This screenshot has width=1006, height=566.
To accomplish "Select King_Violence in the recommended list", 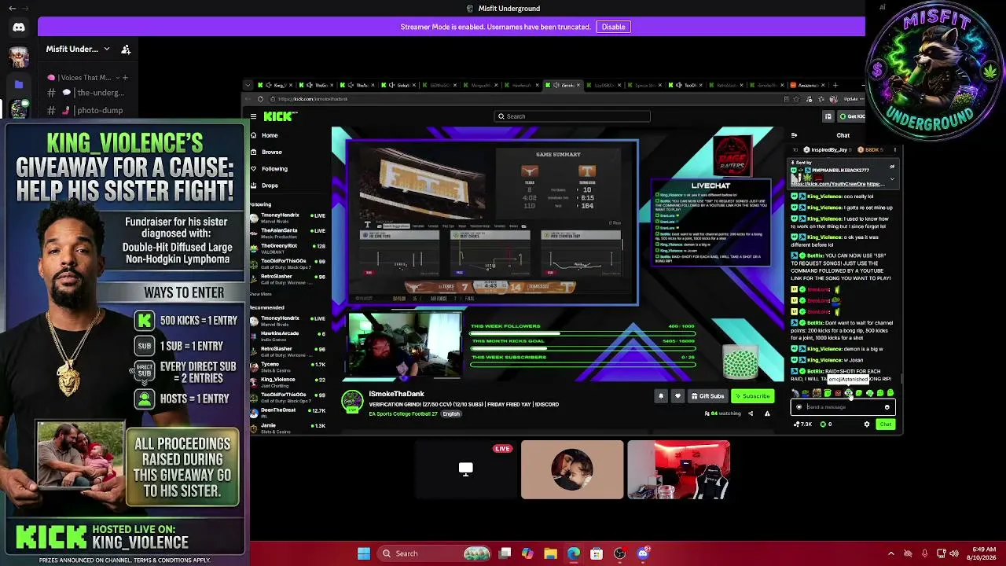I will pos(288,381).
